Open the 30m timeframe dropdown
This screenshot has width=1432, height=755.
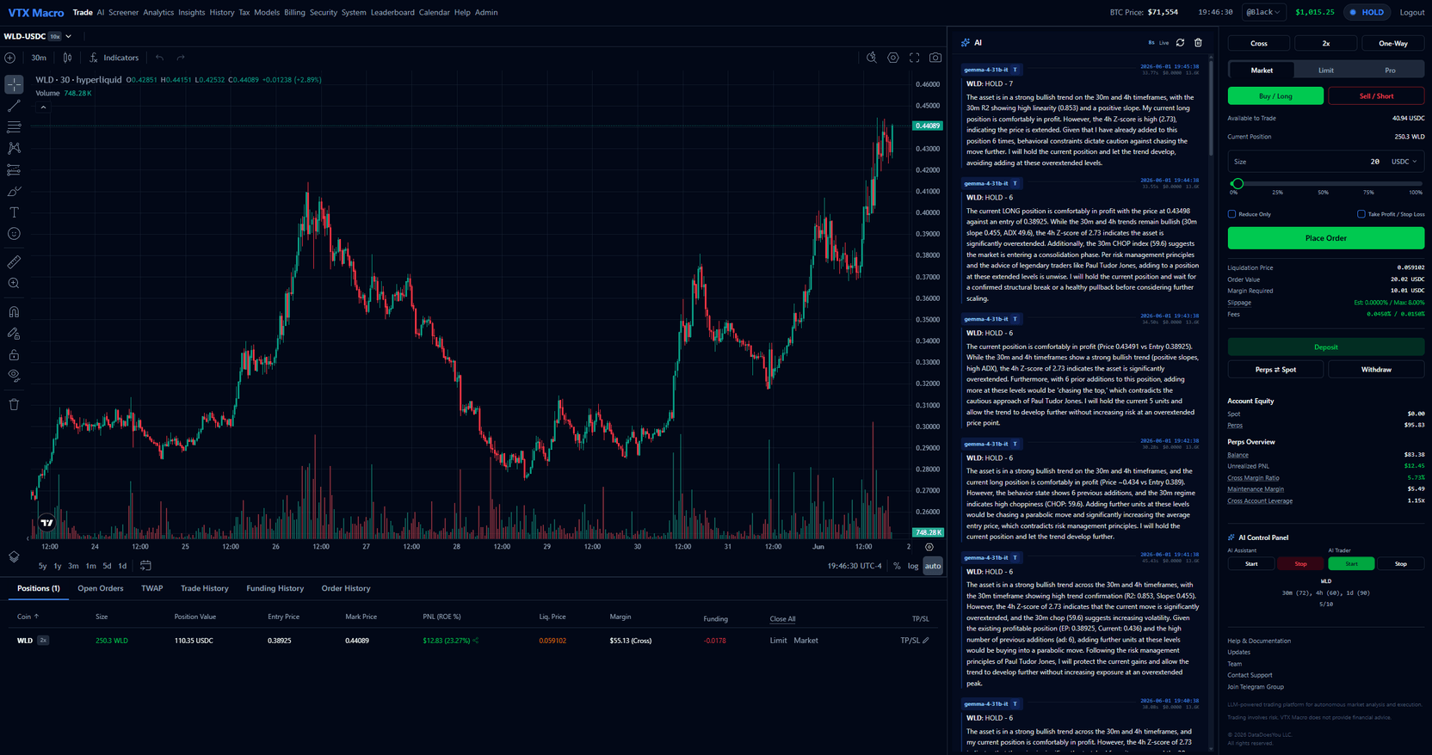tap(39, 58)
